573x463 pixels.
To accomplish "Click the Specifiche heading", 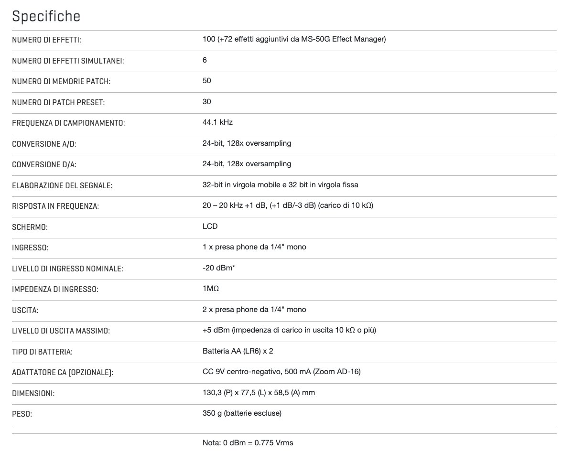I will coord(46,16).
